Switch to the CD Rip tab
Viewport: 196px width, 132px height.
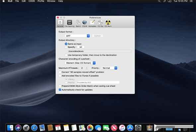(100, 23)
